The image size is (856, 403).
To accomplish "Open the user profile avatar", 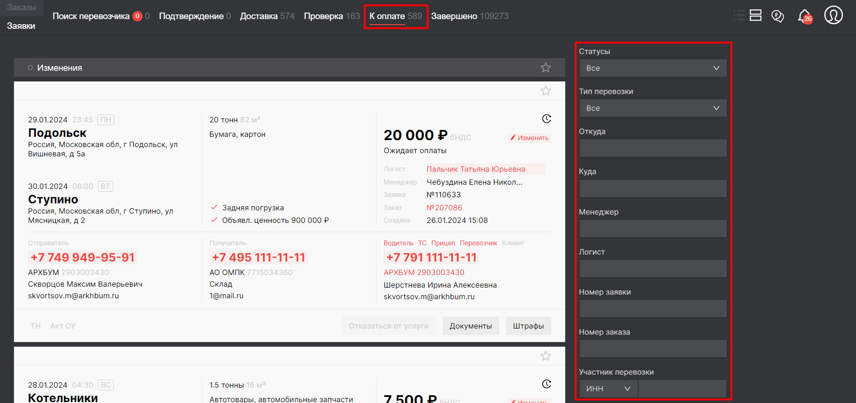I will coord(834,15).
